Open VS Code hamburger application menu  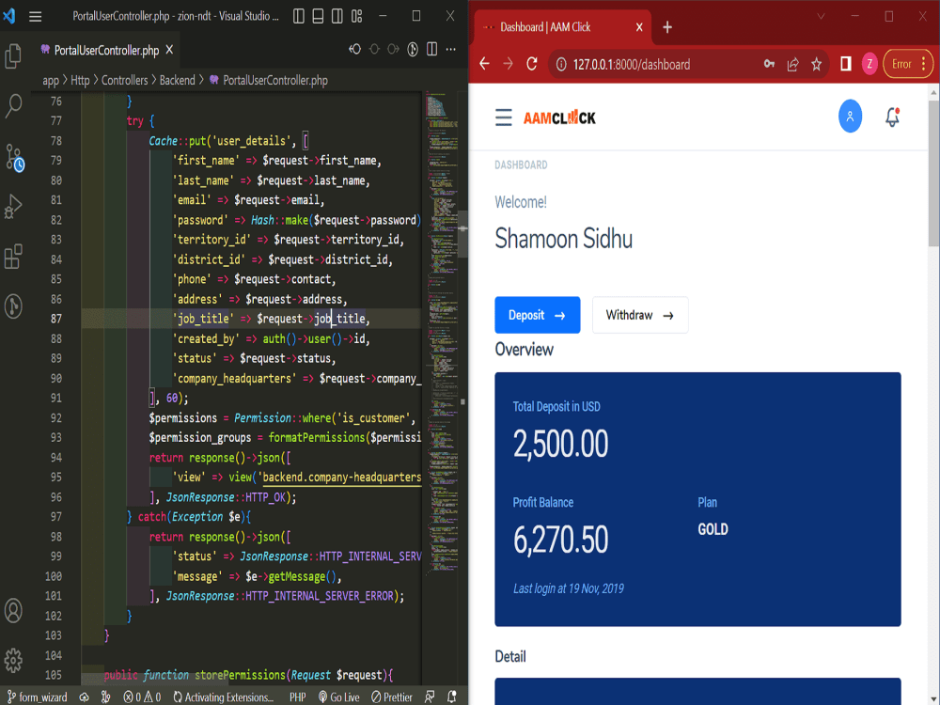(x=36, y=17)
